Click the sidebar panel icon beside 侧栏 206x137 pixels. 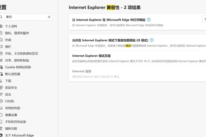[x=1, y=47]
